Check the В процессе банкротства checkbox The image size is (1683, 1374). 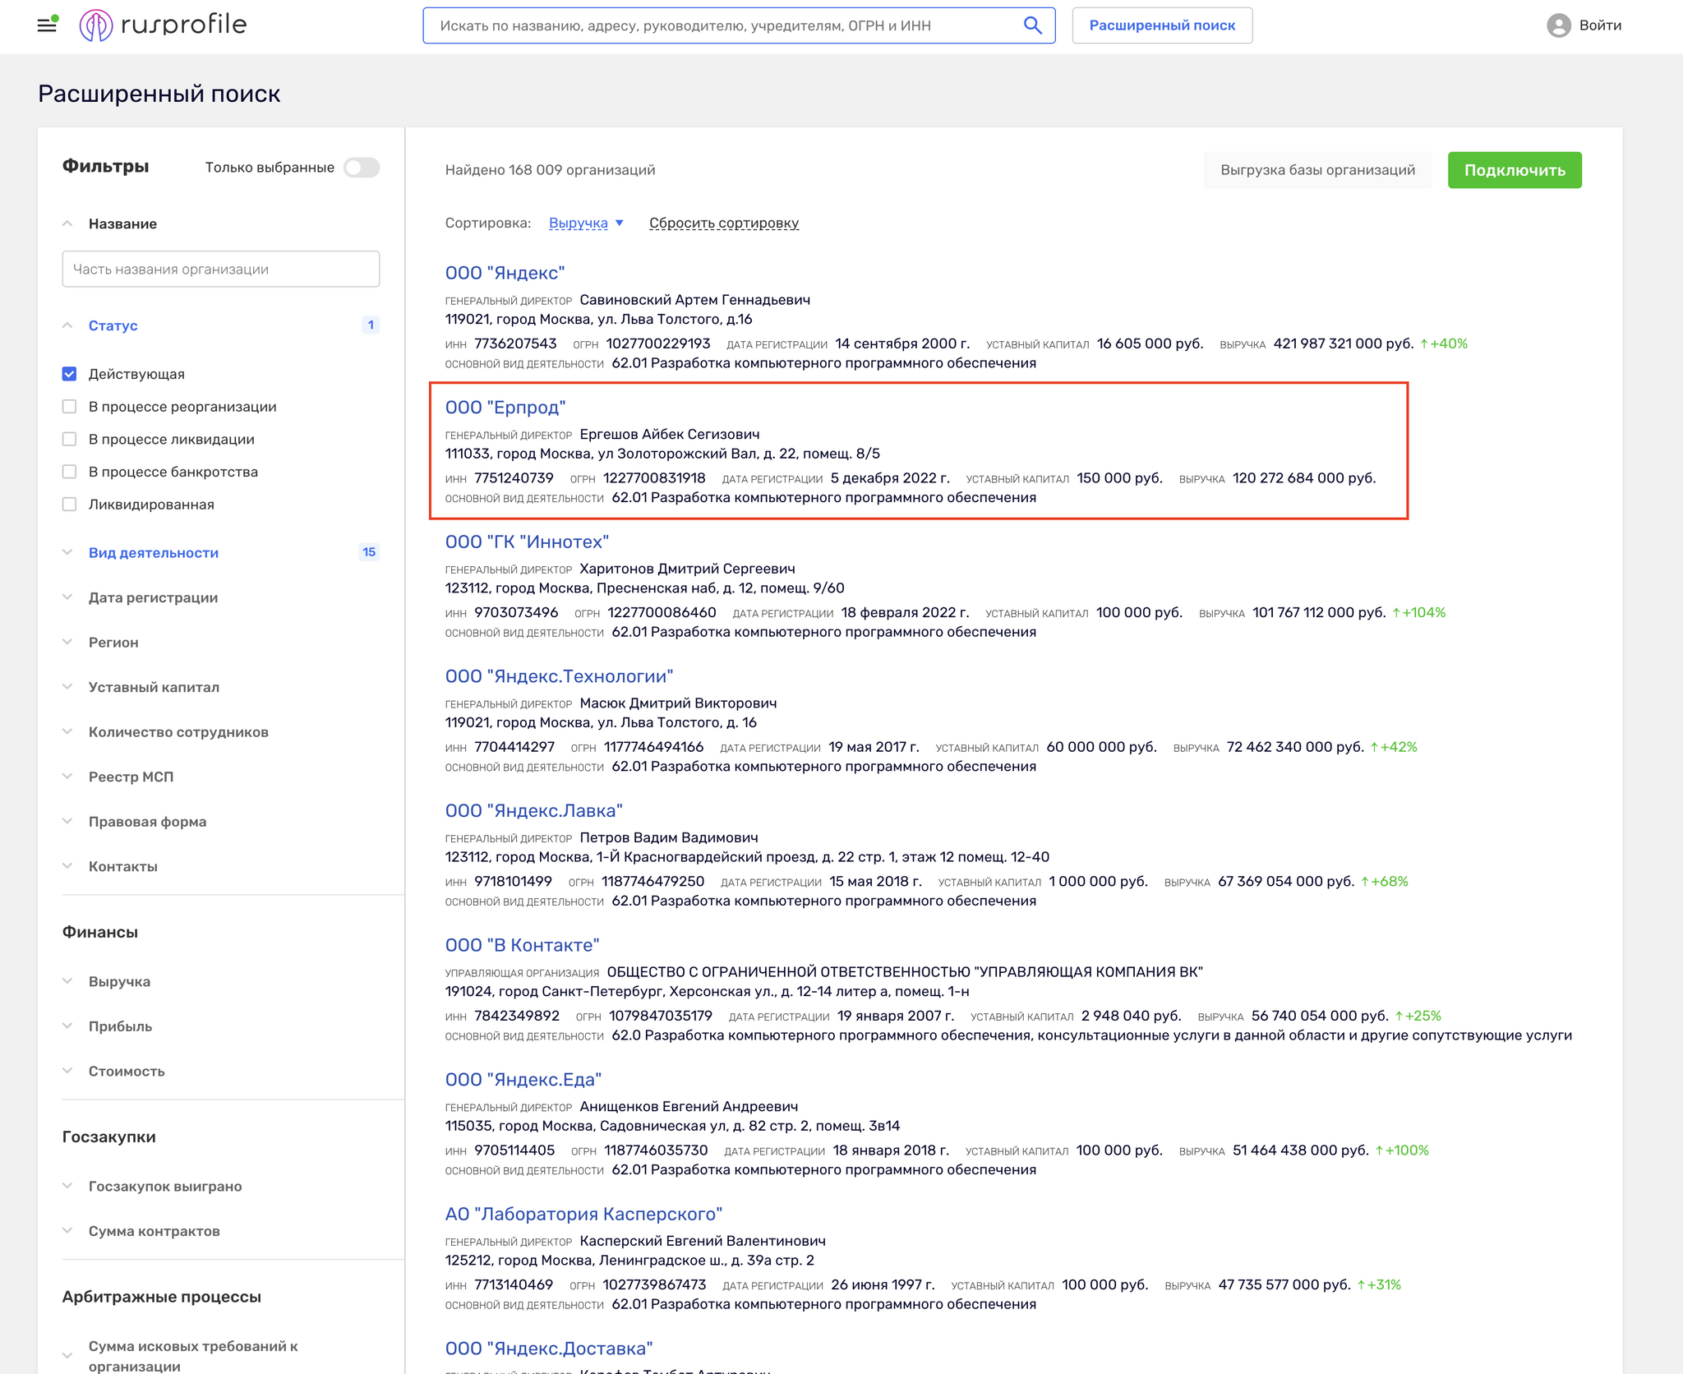(x=70, y=472)
